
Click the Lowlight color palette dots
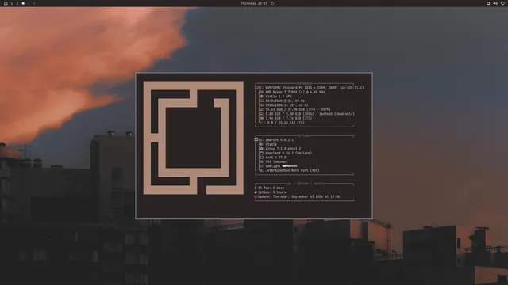[x=290, y=166]
